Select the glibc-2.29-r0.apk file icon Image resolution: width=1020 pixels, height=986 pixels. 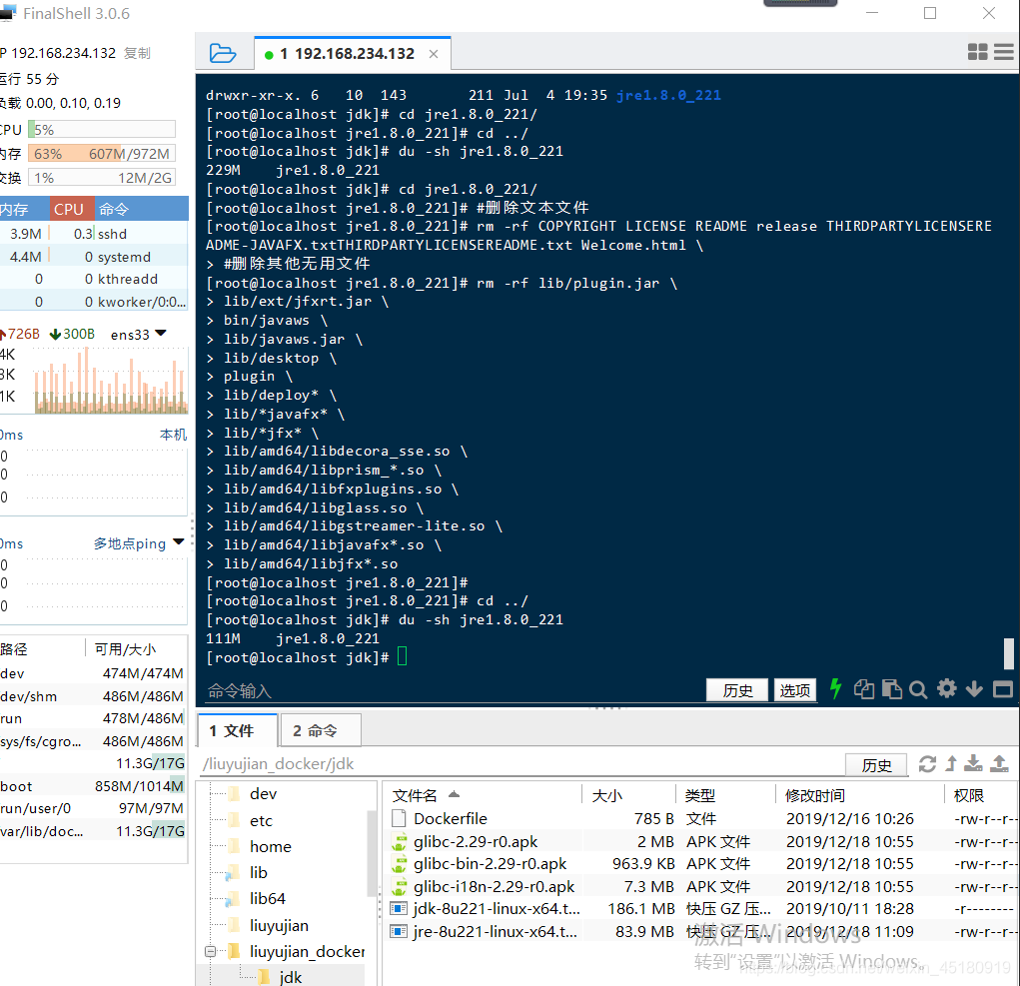[x=399, y=841]
